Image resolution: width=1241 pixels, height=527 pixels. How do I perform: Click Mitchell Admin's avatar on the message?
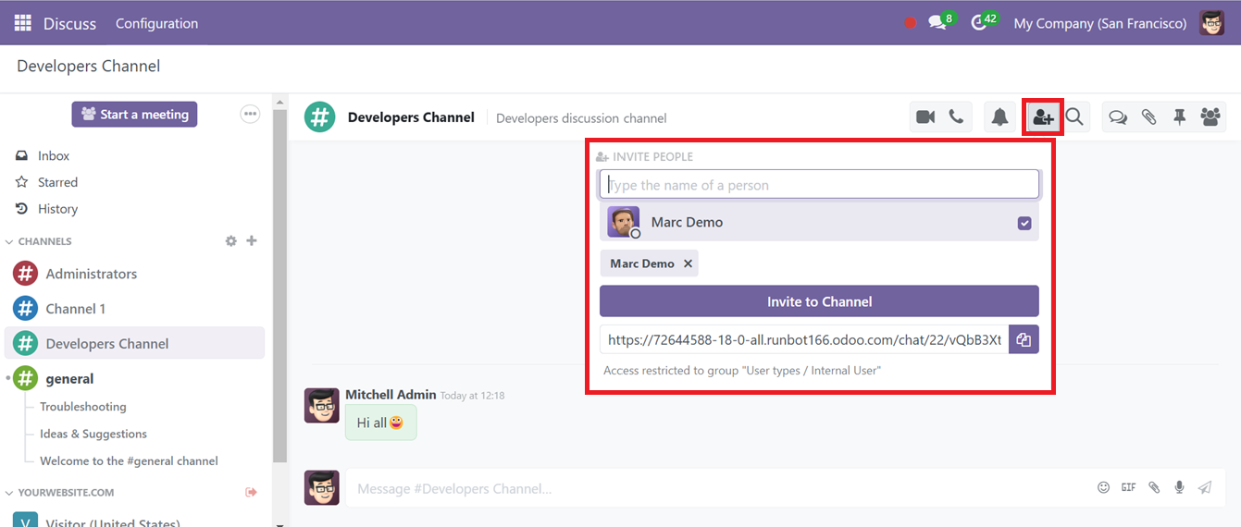click(322, 405)
